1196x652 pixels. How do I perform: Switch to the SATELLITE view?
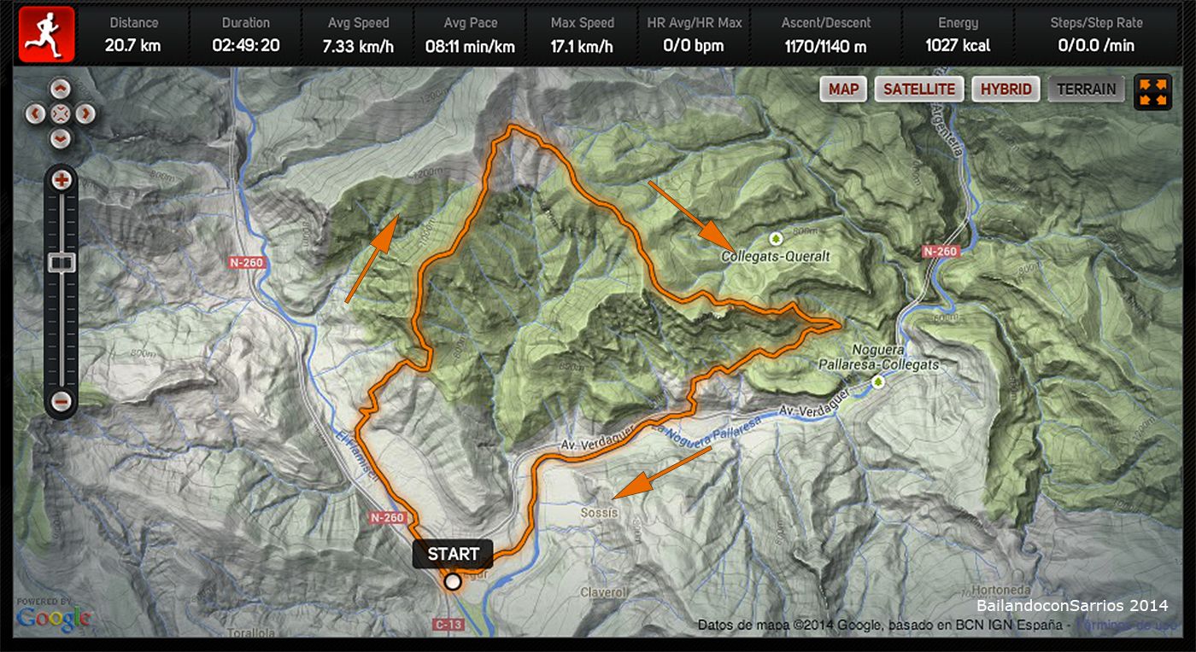coord(919,89)
